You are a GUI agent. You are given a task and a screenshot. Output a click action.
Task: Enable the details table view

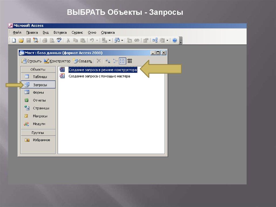[129, 61]
